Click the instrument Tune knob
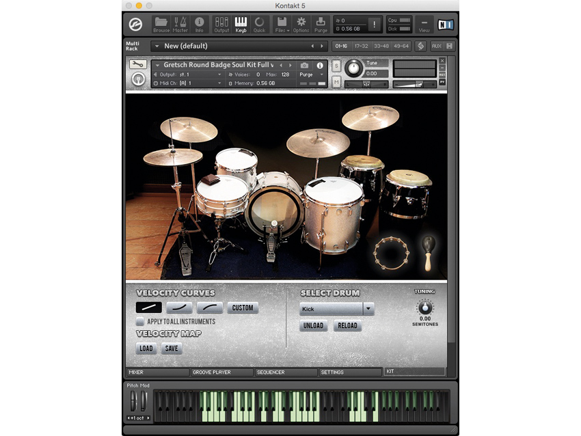 (354, 68)
